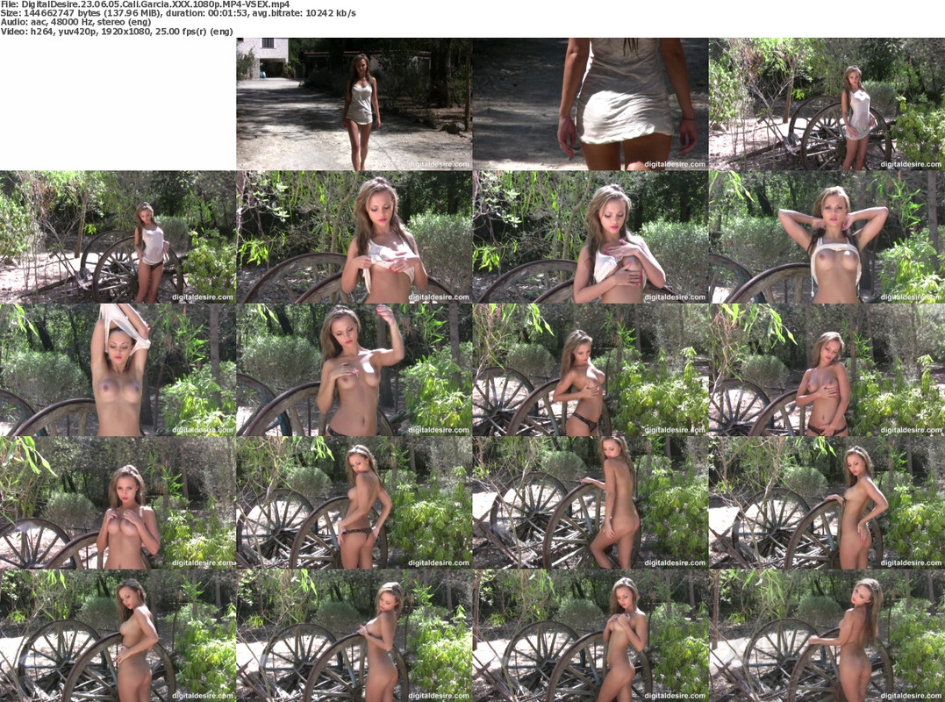Image resolution: width=945 pixels, height=702 pixels.
Task: Click the 'Audio: aac, 48000 Hz' line
Action: click(75, 22)
